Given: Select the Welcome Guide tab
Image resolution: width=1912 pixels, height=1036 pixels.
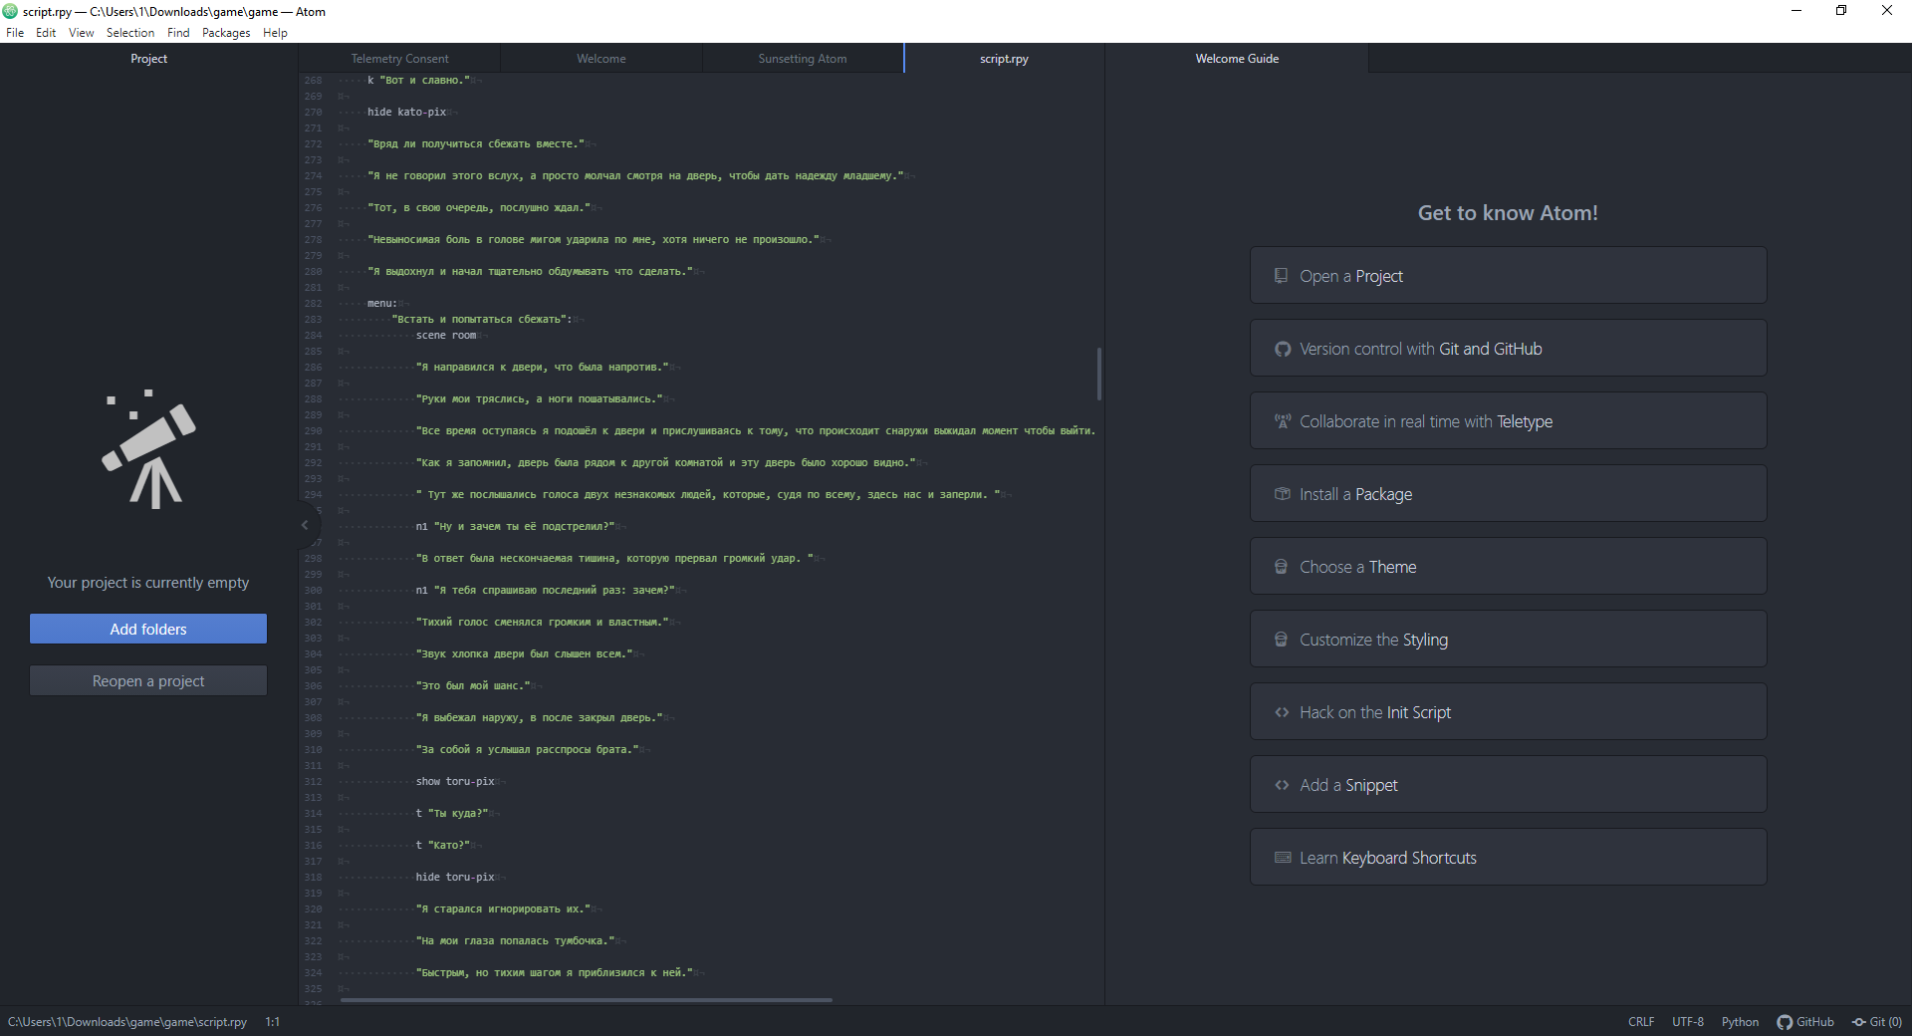Looking at the screenshot, I should [x=1237, y=59].
